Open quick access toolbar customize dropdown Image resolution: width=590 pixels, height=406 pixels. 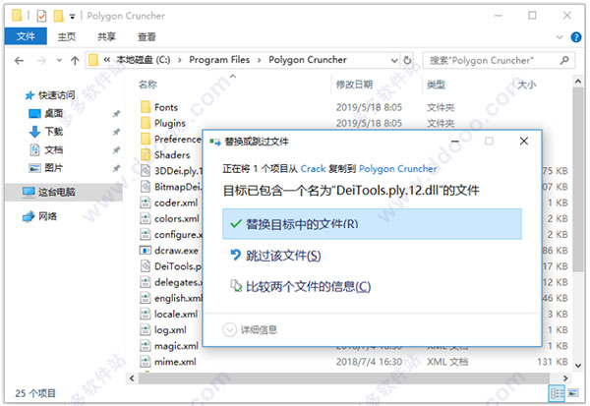[72, 16]
